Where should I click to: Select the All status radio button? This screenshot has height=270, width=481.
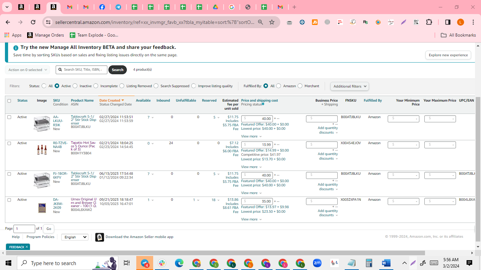point(44,86)
